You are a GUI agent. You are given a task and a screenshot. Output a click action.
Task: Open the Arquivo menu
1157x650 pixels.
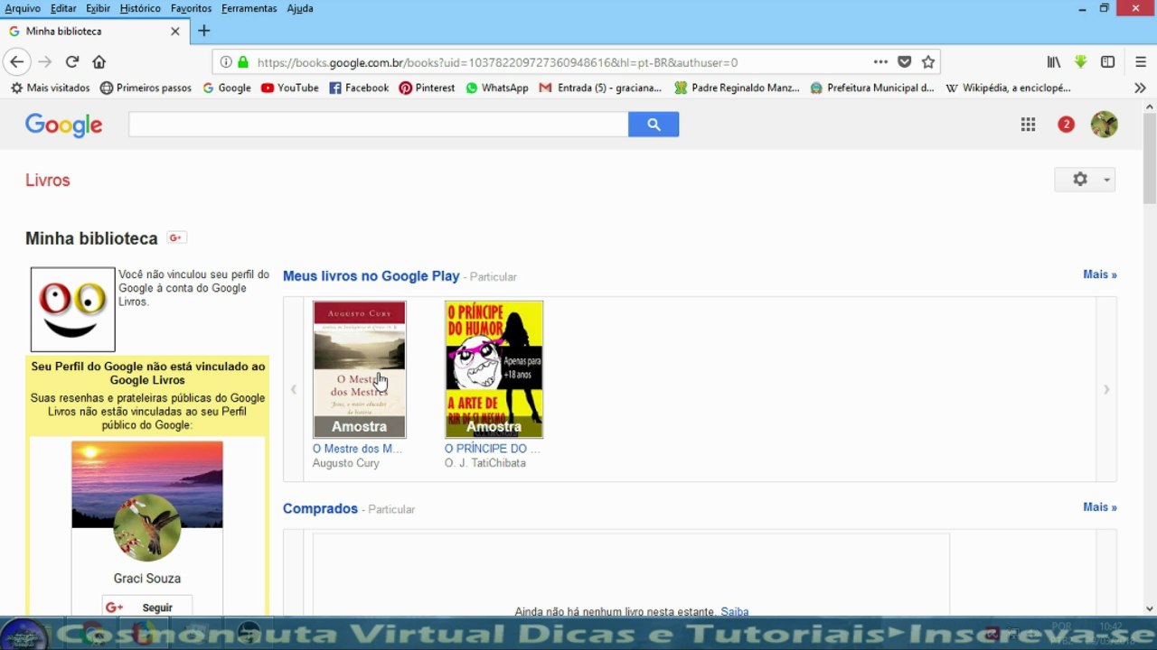pyautogui.click(x=23, y=8)
